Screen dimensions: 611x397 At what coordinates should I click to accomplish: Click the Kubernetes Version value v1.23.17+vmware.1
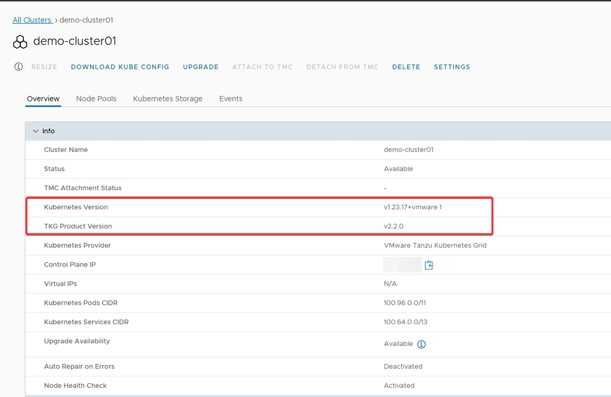[x=412, y=207]
